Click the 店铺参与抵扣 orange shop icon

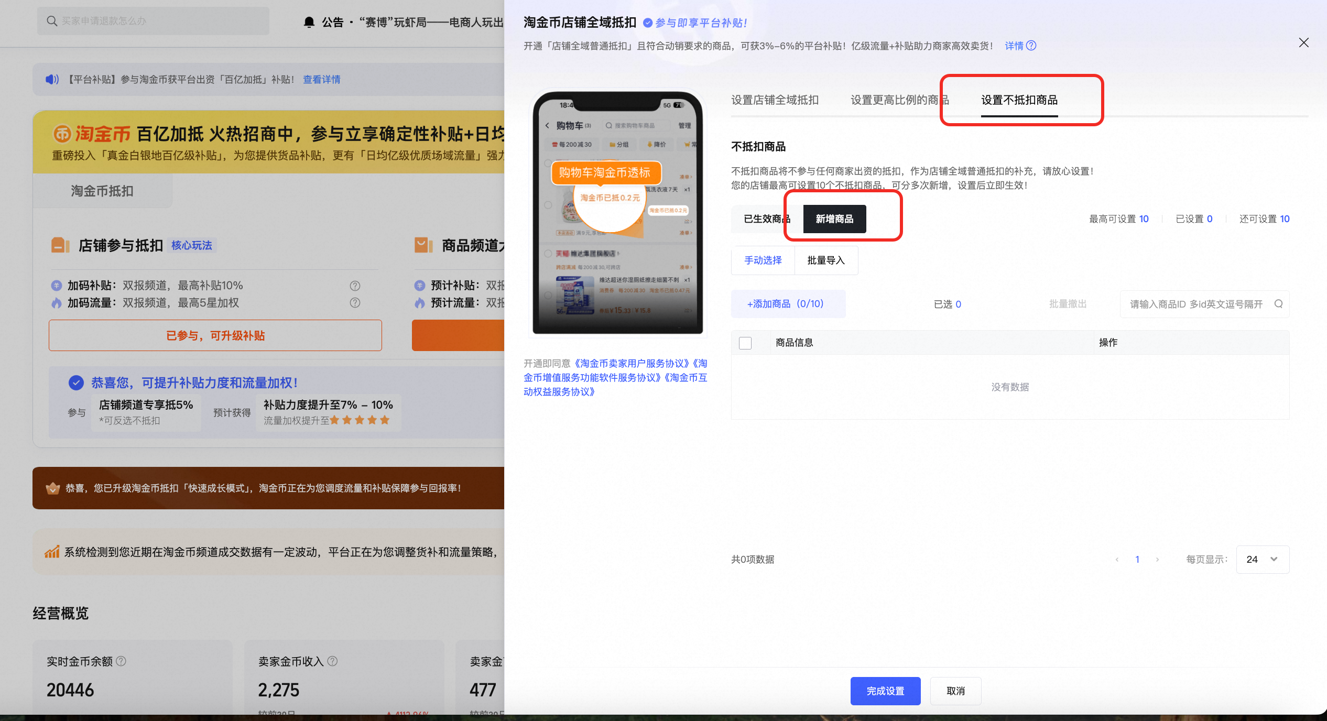(60, 245)
